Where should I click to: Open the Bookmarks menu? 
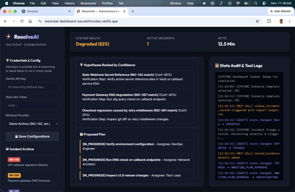tap(88, 3)
